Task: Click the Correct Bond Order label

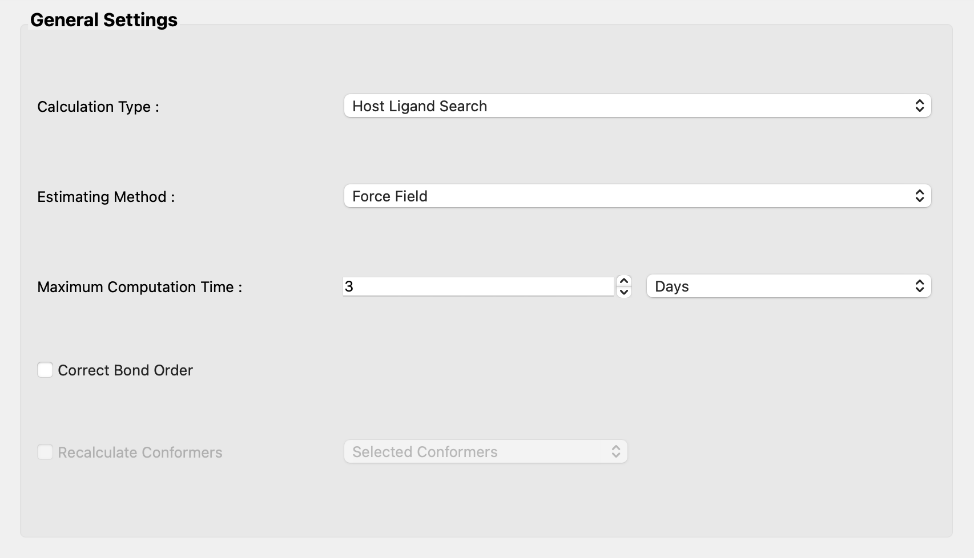Action: tap(125, 370)
